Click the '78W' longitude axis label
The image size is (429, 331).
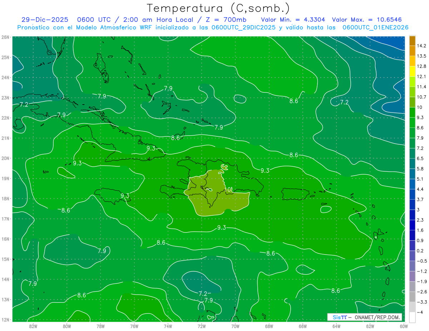point(100,326)
